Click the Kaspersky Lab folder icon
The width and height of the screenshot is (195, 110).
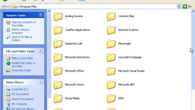click(58, 44)
